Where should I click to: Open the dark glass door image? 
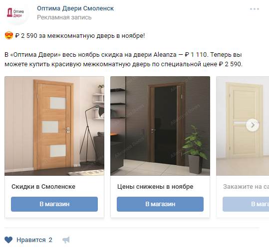tap(160, 126)
